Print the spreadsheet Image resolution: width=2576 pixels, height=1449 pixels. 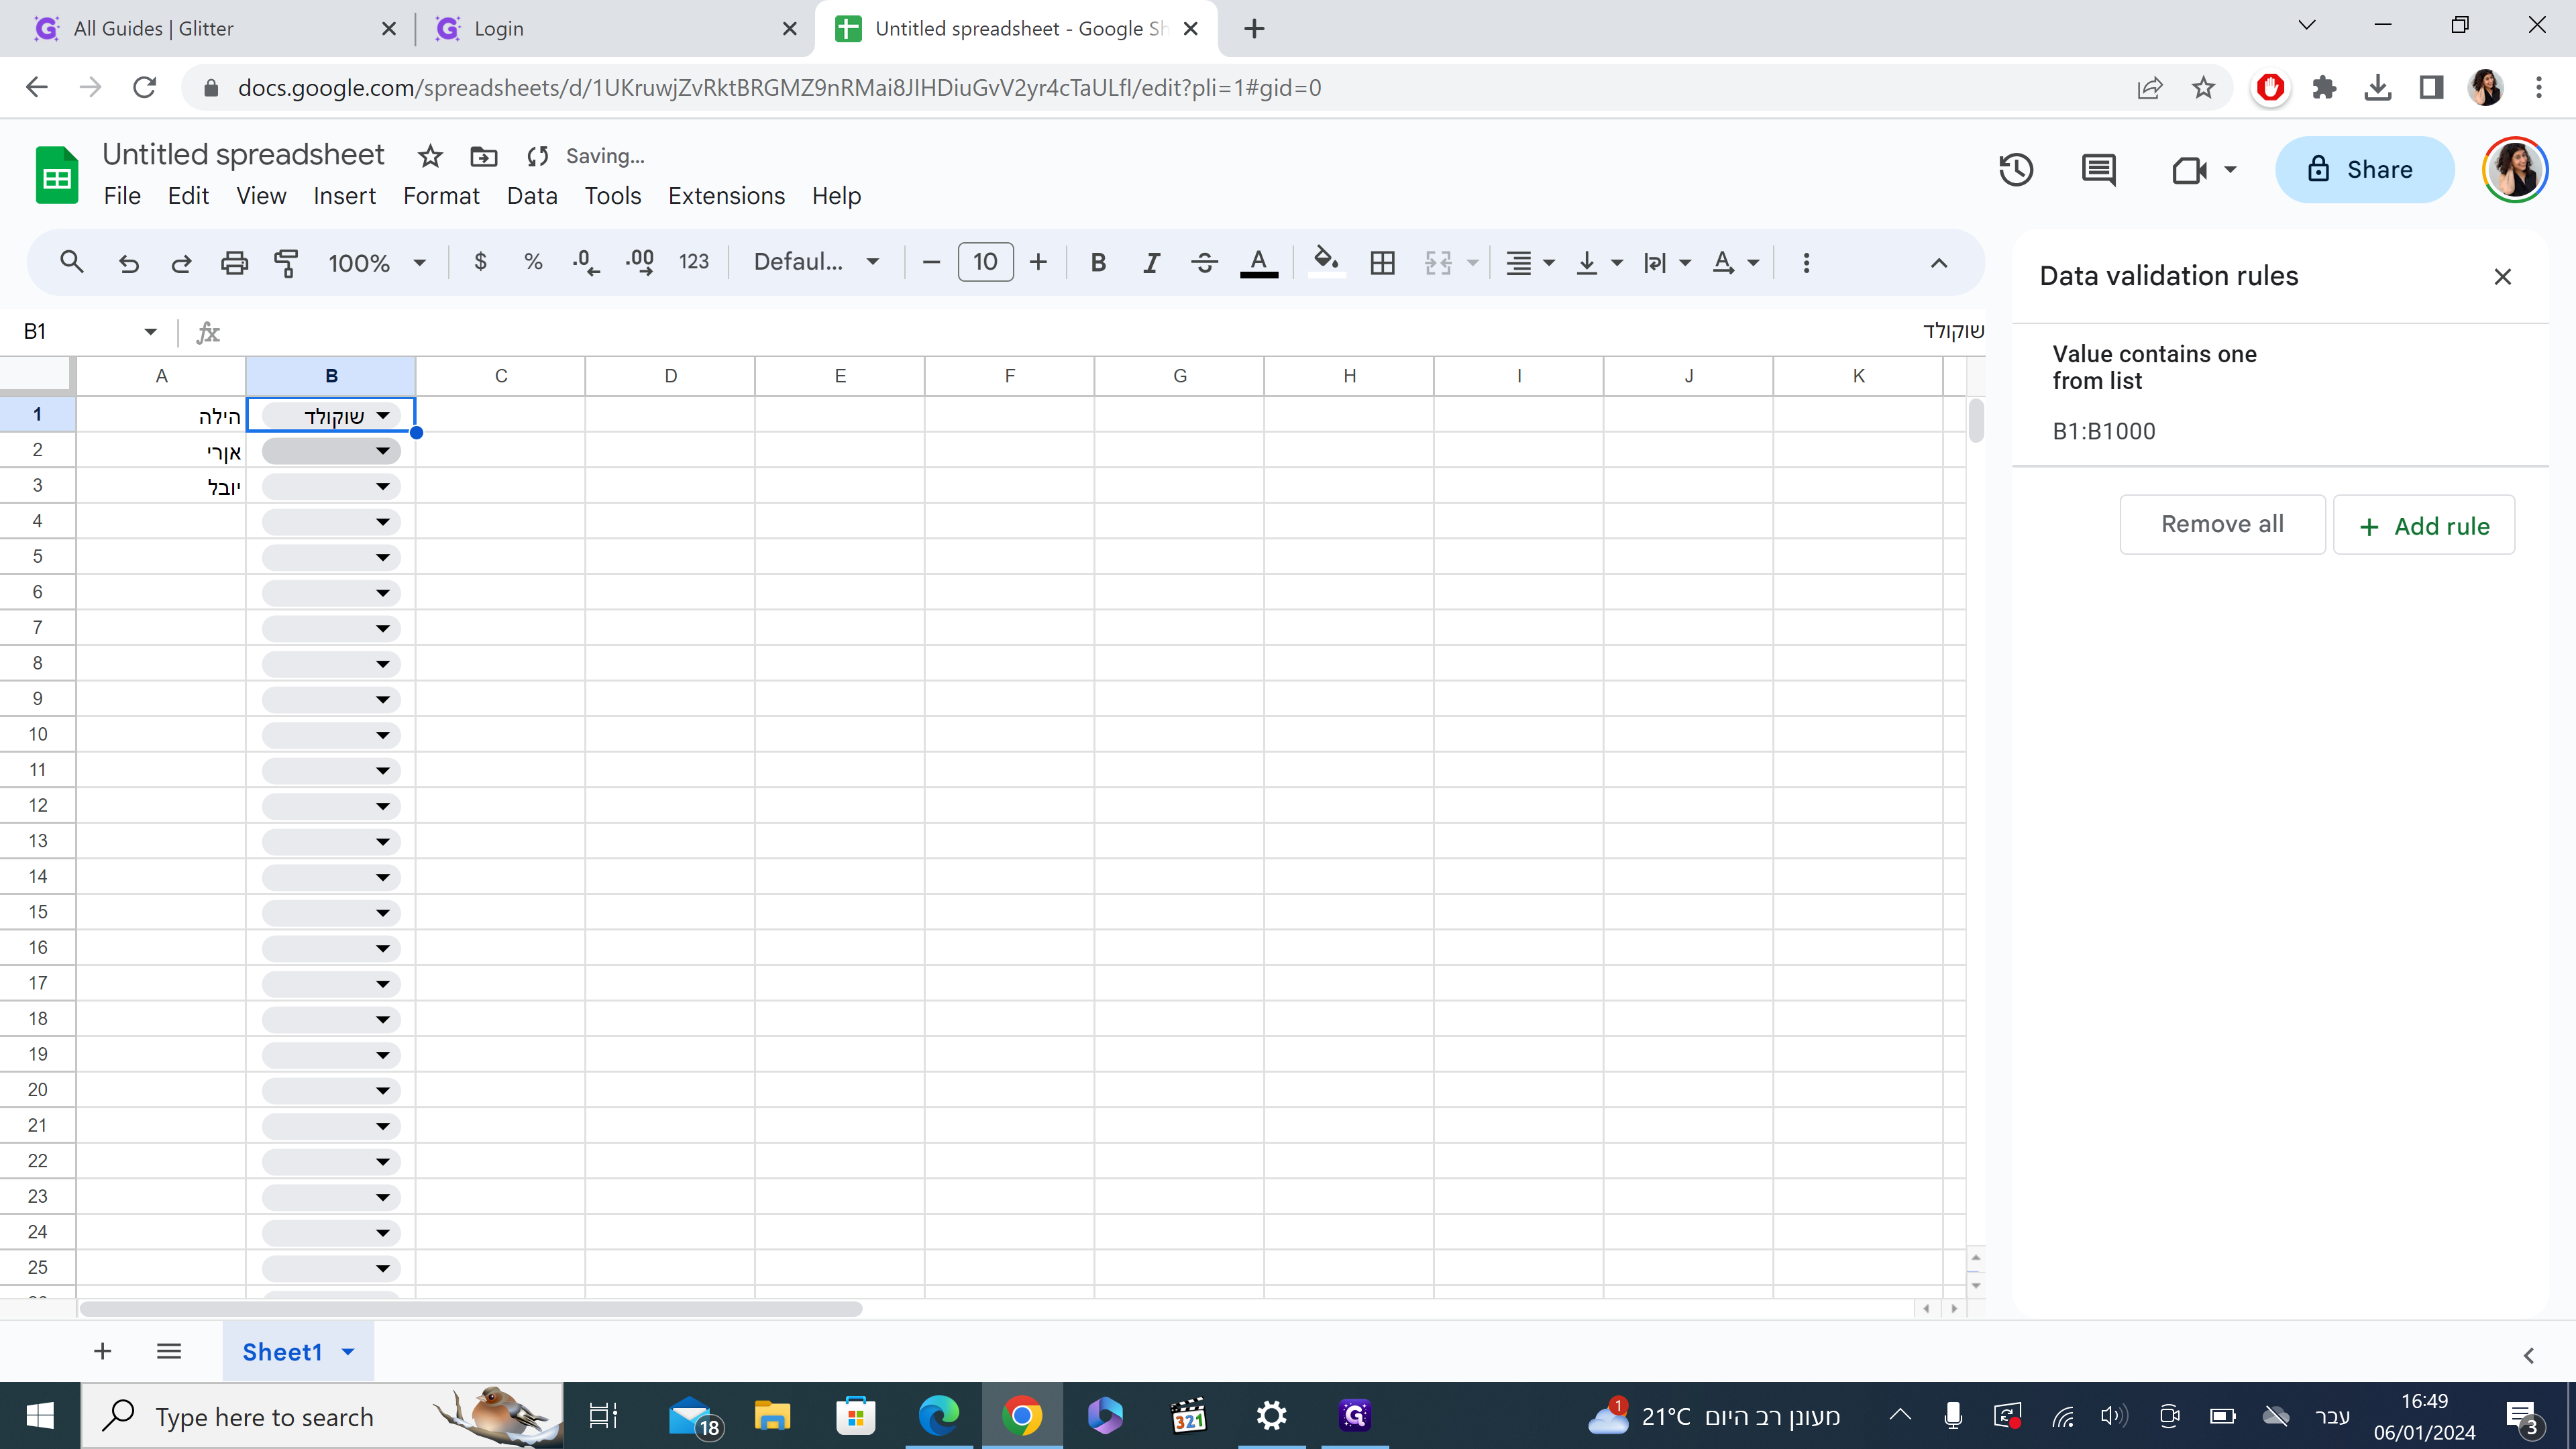pos(234,262)
